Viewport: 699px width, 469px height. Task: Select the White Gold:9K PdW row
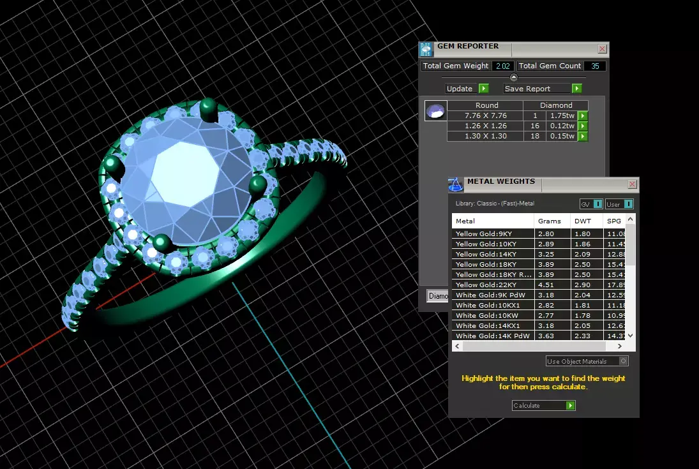coord(539,295)
